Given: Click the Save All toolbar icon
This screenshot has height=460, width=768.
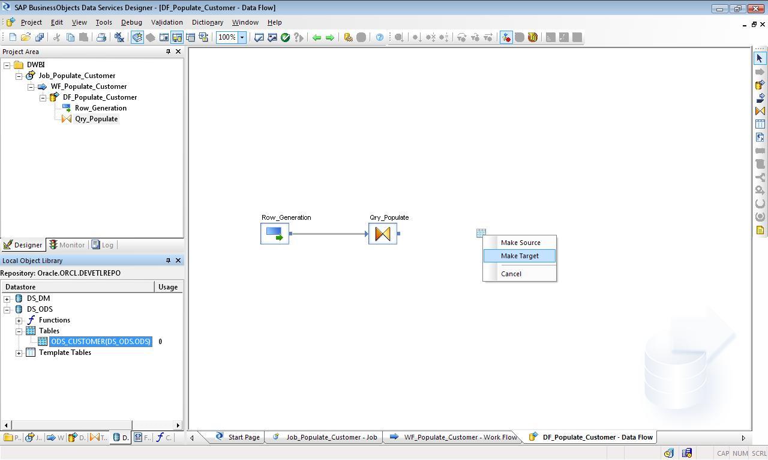Looking at the screenshot, I should tap(40, 37).
